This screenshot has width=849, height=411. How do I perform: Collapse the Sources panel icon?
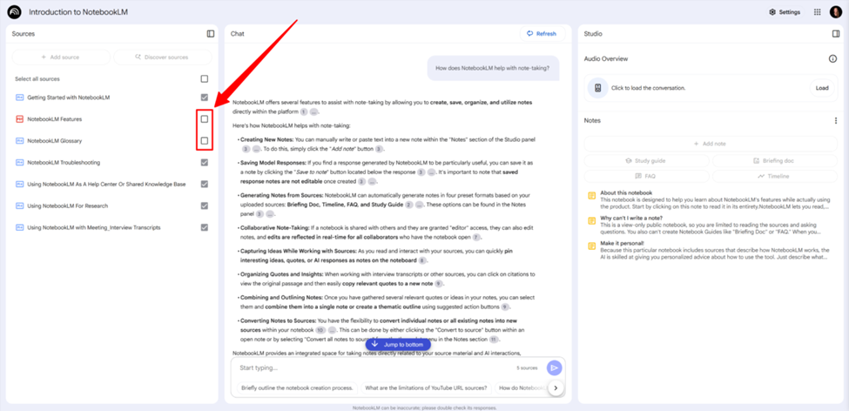pos(210,34)
